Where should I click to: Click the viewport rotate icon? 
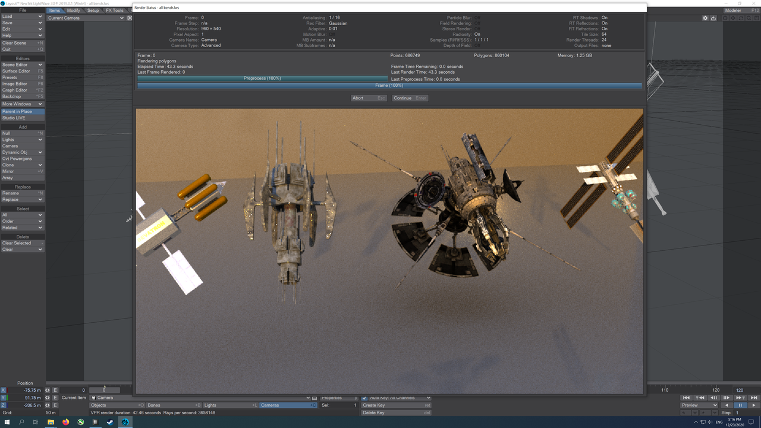coord(740,18)
